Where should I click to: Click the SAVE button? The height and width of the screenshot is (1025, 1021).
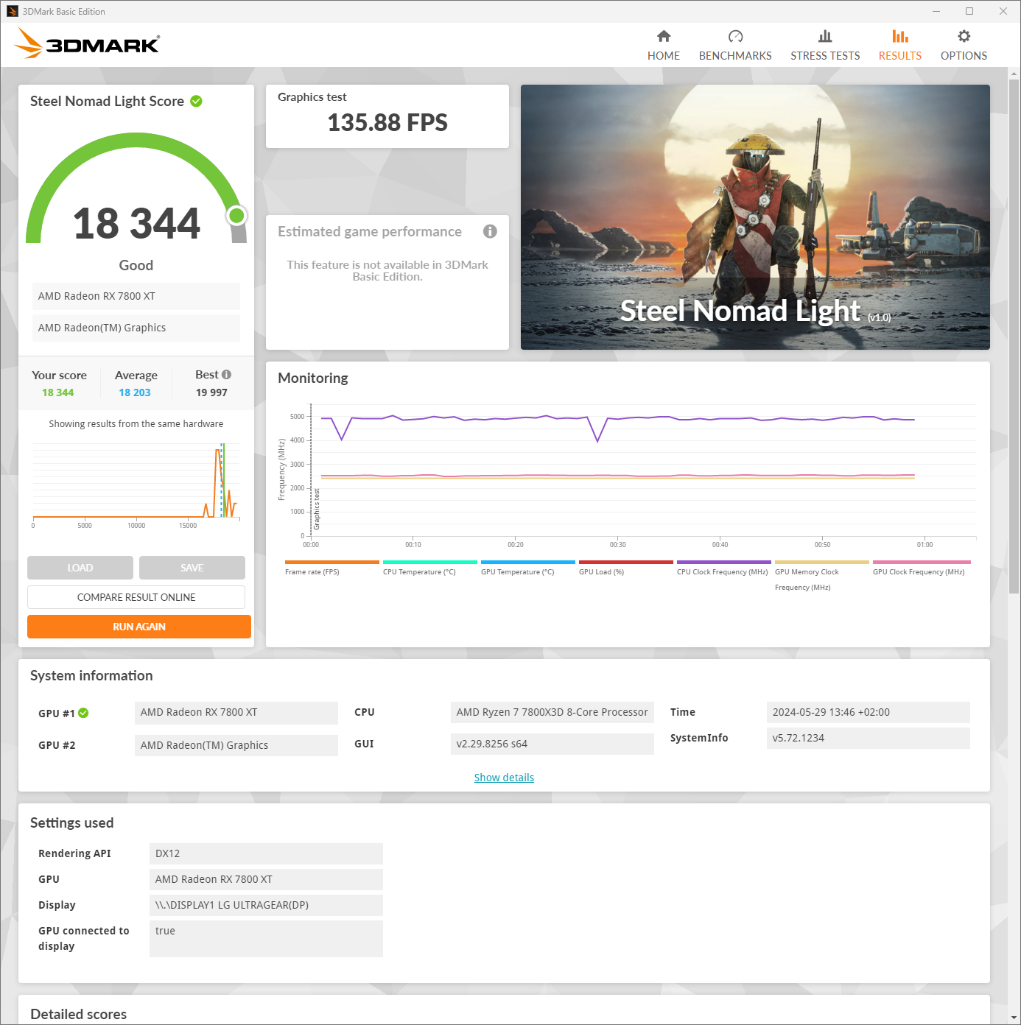192,568
